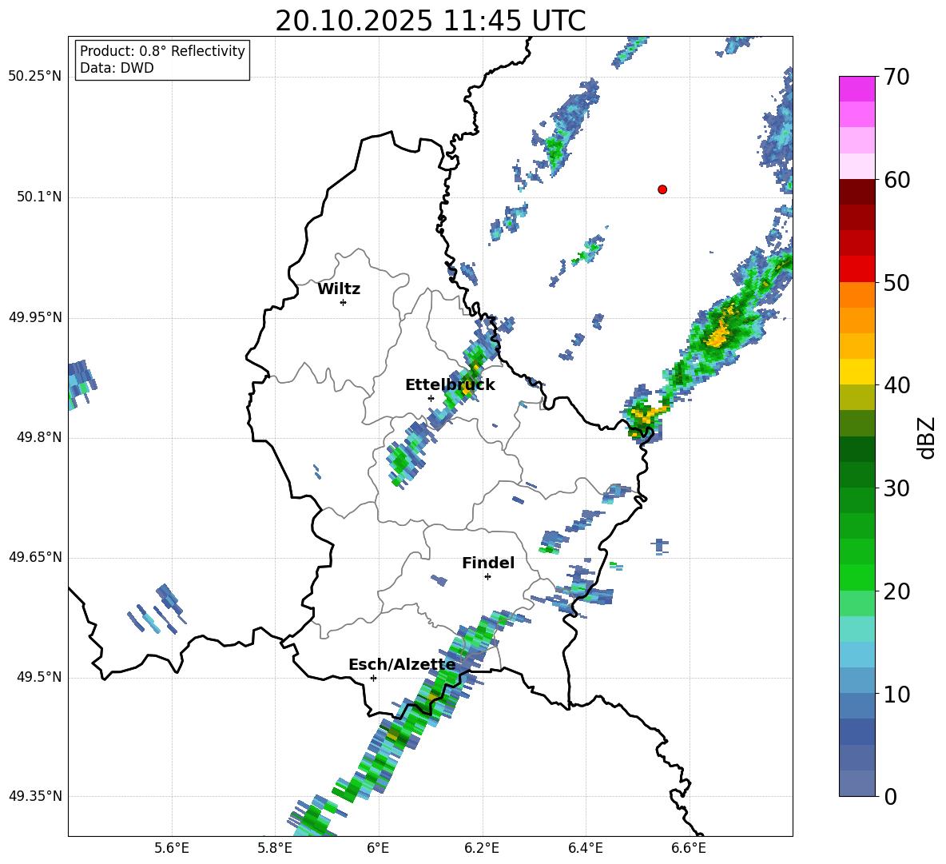Image resolution: width=946 pixels, height=864 pixels.
Task: Click the Data: DWD text
Action: pos(117,68)
